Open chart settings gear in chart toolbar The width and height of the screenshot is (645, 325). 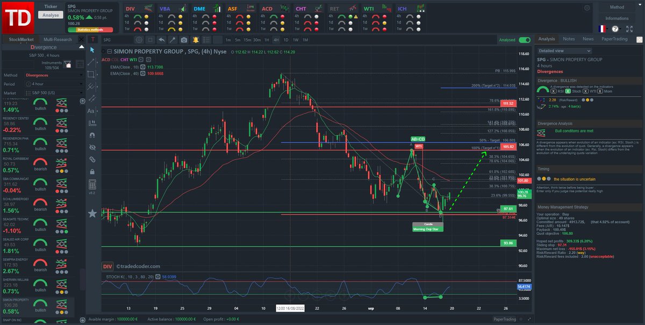click(139, 40)
